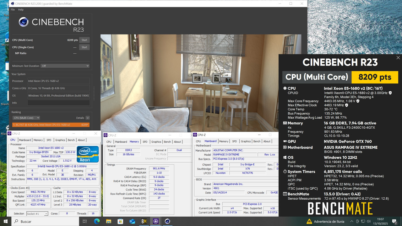Open the notification center icon
This screenshot has height=226, width=402.
point(394,222)
